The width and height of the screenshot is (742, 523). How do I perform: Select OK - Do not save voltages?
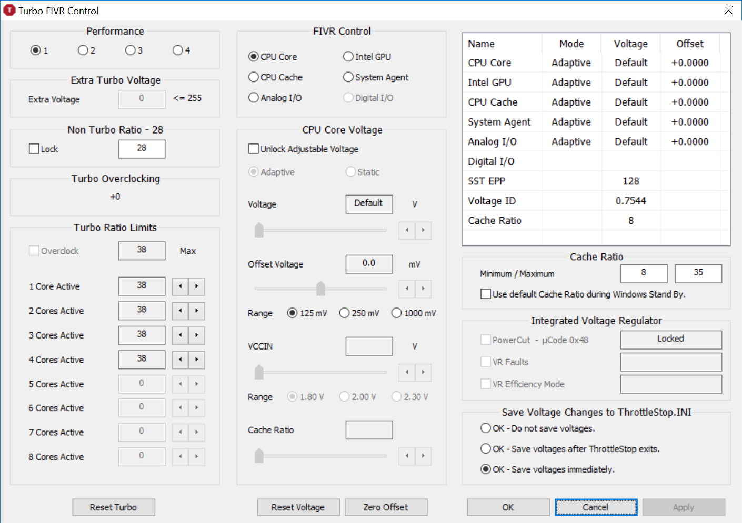pos(486,428)
